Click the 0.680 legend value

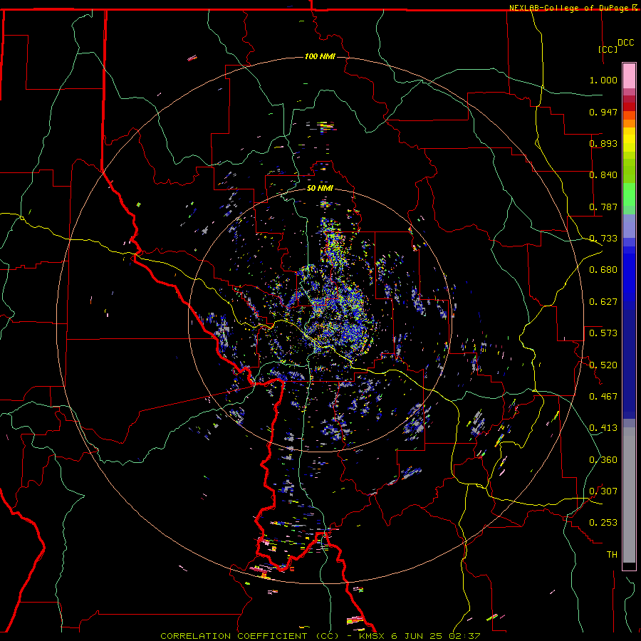(x=603, y=270)
